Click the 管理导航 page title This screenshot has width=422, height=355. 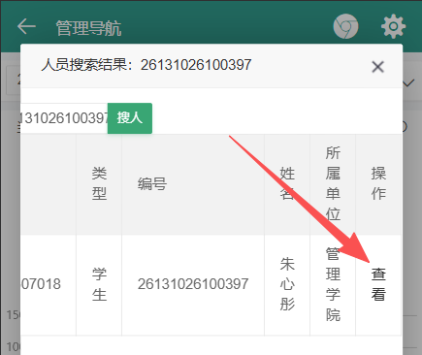[x=88, y=28]
